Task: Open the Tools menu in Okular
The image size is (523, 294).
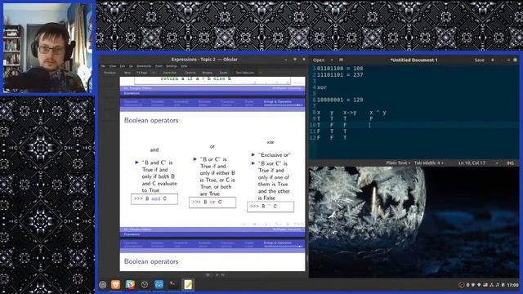Action: click(x=159, y=66)
